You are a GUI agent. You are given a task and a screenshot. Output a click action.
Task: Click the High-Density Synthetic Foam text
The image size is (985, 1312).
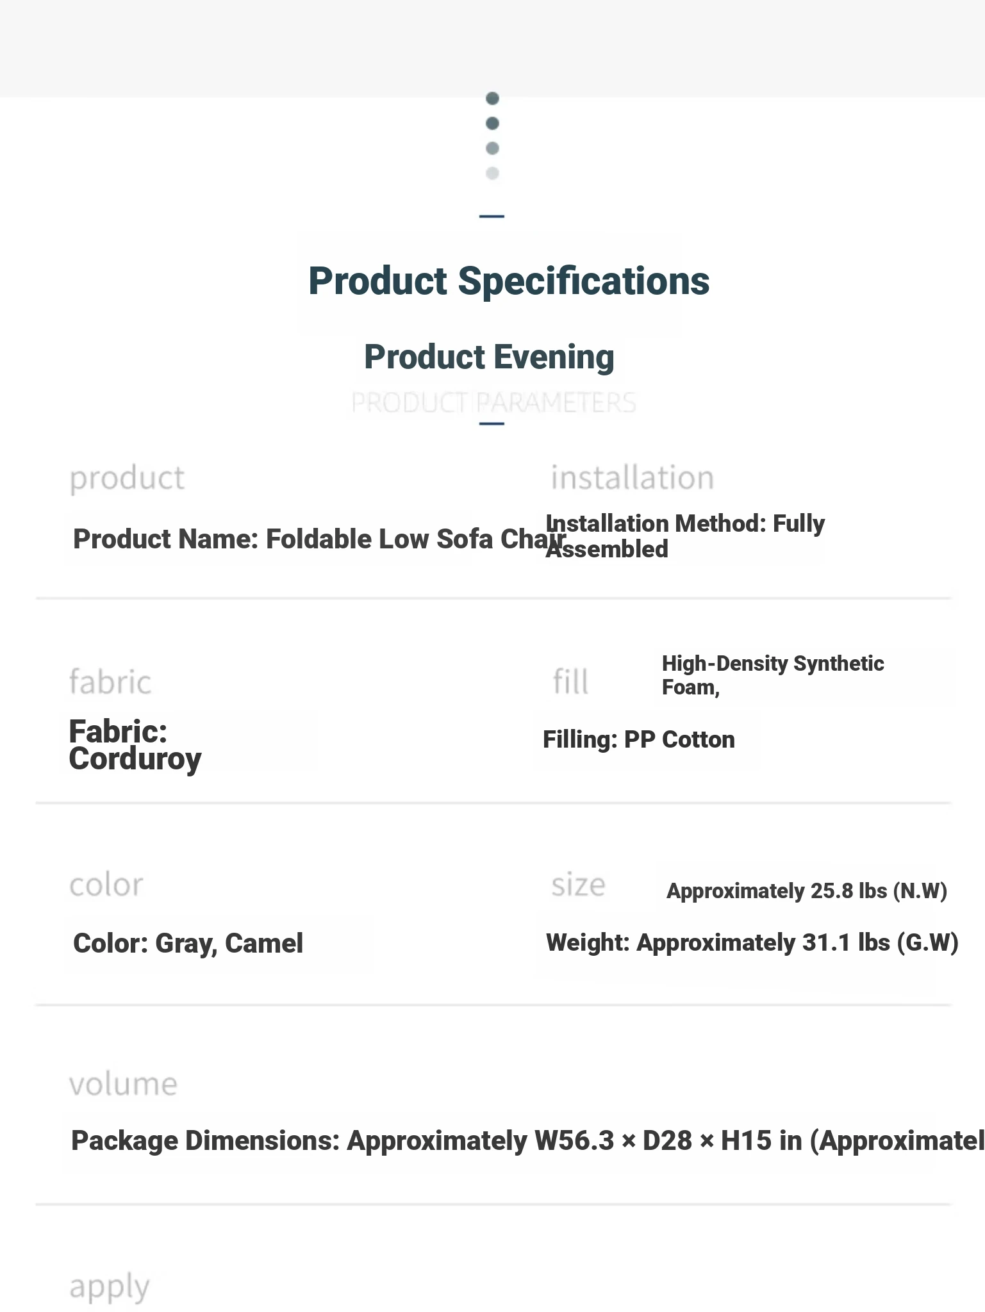(772, 675)
